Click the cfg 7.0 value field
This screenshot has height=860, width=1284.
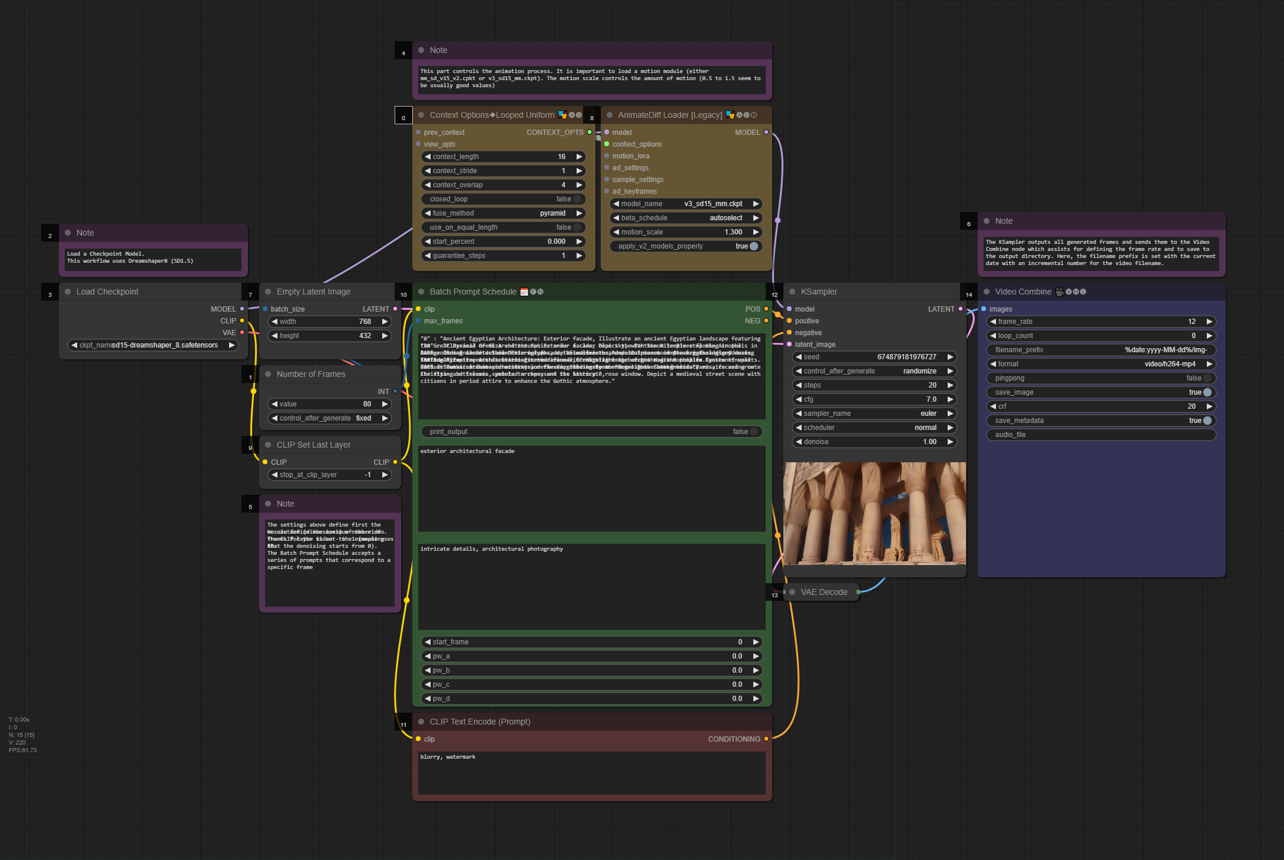(x=875, y=399)
